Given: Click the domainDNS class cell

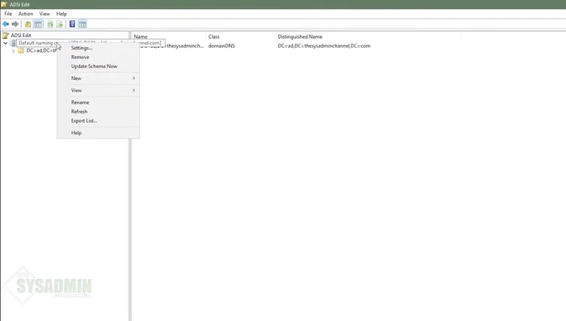Looking at the screenshot, I should pos(222,46).
